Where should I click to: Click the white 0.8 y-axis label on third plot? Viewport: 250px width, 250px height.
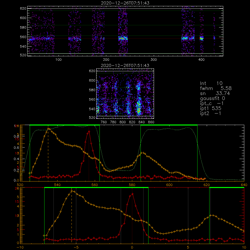click(16, 136)
